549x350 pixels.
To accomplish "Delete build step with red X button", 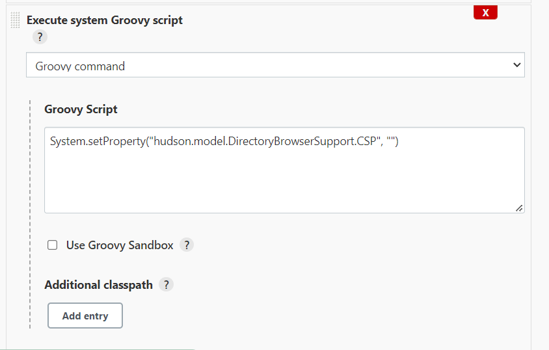I will pos(485,12).
